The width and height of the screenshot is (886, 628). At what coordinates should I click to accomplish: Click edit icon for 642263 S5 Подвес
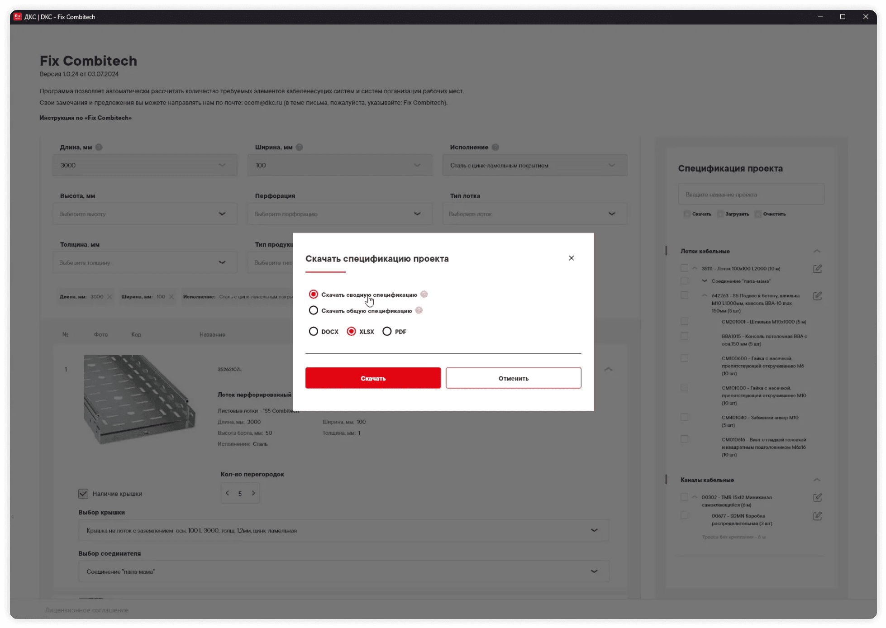click(x=817, y=296)
